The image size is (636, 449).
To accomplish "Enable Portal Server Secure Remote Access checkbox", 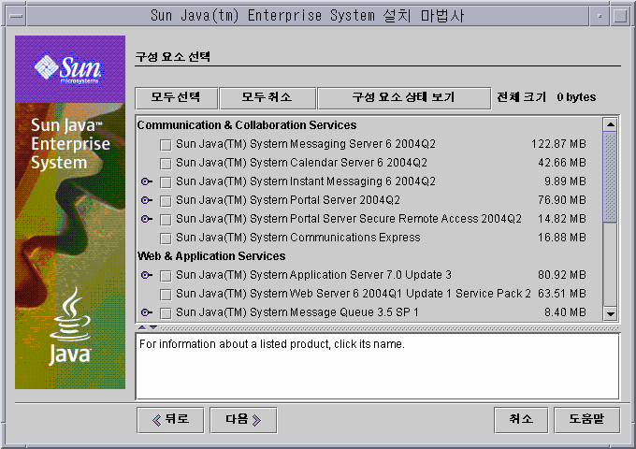I will coord(166,220).
